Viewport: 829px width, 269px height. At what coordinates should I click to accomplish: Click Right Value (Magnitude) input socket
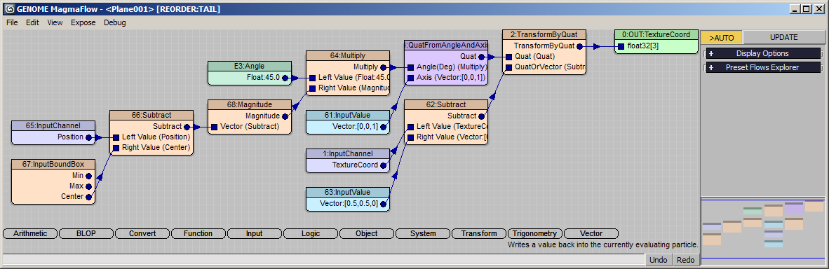point(313,88)
